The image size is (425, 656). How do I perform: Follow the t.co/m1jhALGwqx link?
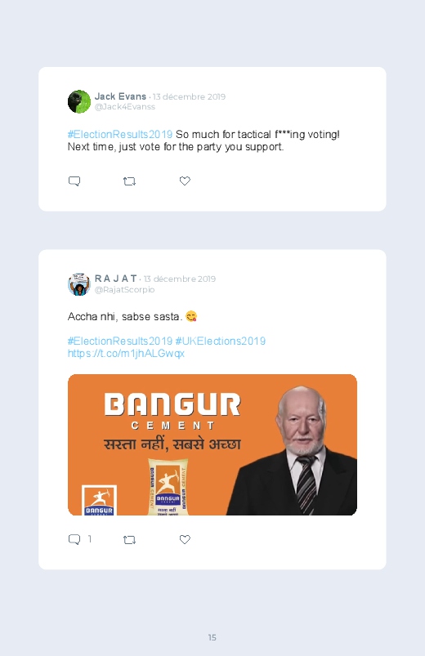tap(126, 354)
